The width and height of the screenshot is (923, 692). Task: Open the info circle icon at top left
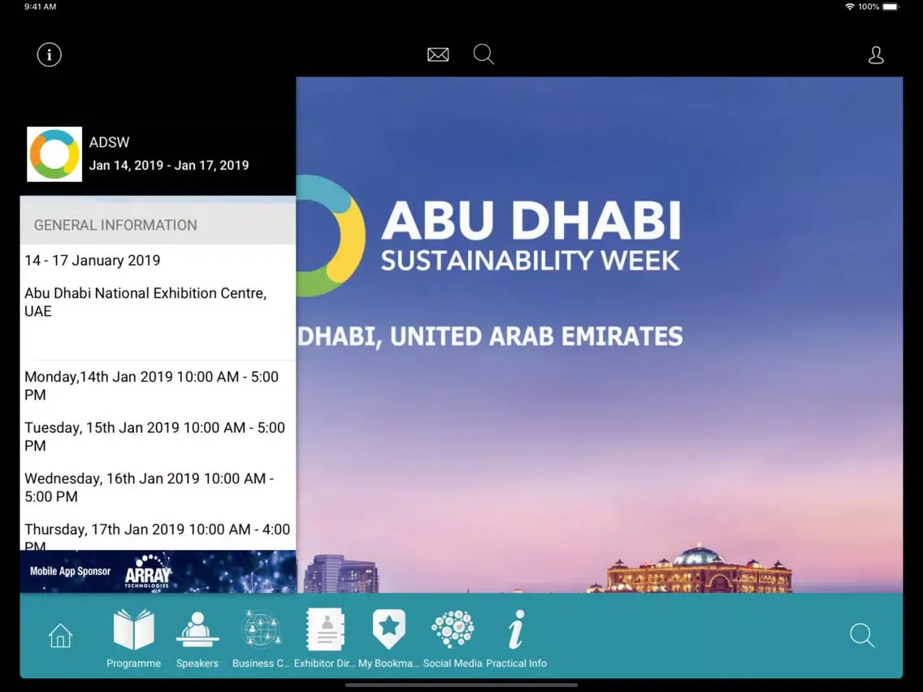49,54
